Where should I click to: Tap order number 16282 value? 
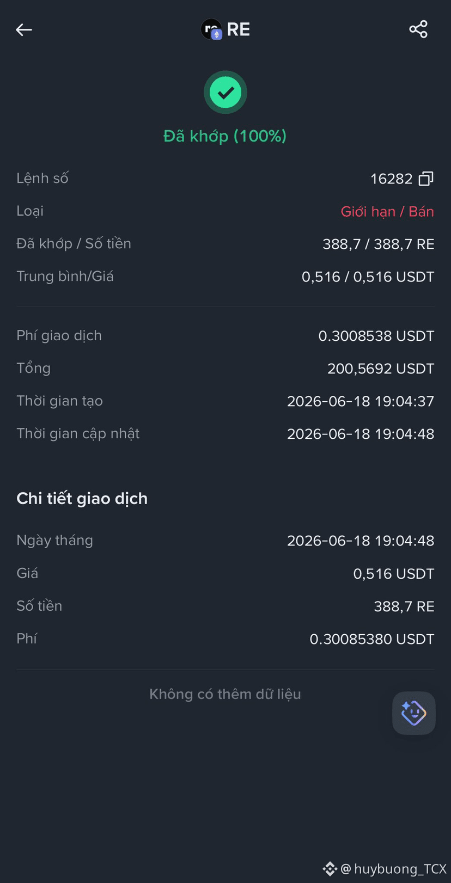coord(391,179)
